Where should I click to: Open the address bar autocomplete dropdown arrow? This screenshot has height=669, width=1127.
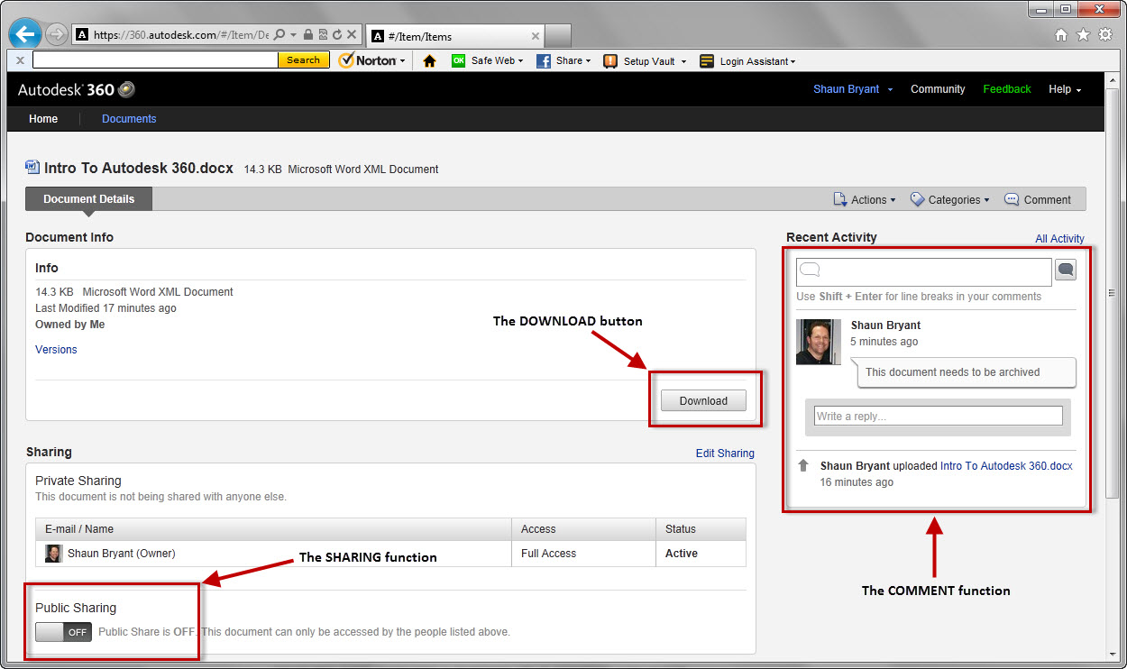point(294,35)
